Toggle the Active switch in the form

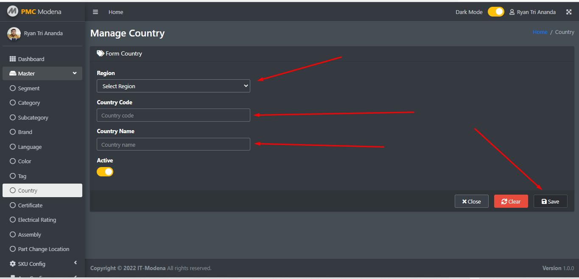tap(105, 172)
